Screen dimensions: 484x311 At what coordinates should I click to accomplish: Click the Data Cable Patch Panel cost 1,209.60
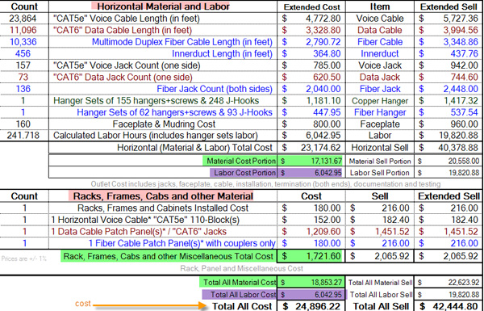[x=311, y=232]
